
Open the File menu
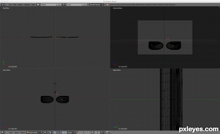click(x=10, y=5)
